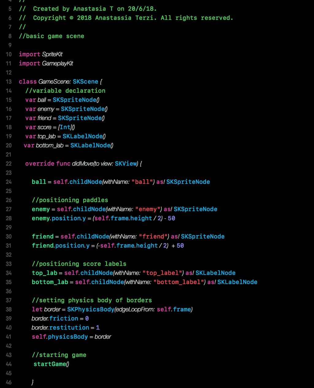The width and height of the screenshot is (314, 388).
Task: Click "Created by Anastasia T" comment line
Action: click(x=88, y=9)
